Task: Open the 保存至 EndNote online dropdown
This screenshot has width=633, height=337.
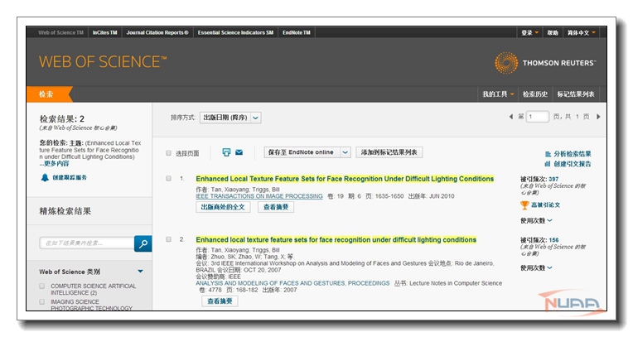Action: tap(303, 152)
